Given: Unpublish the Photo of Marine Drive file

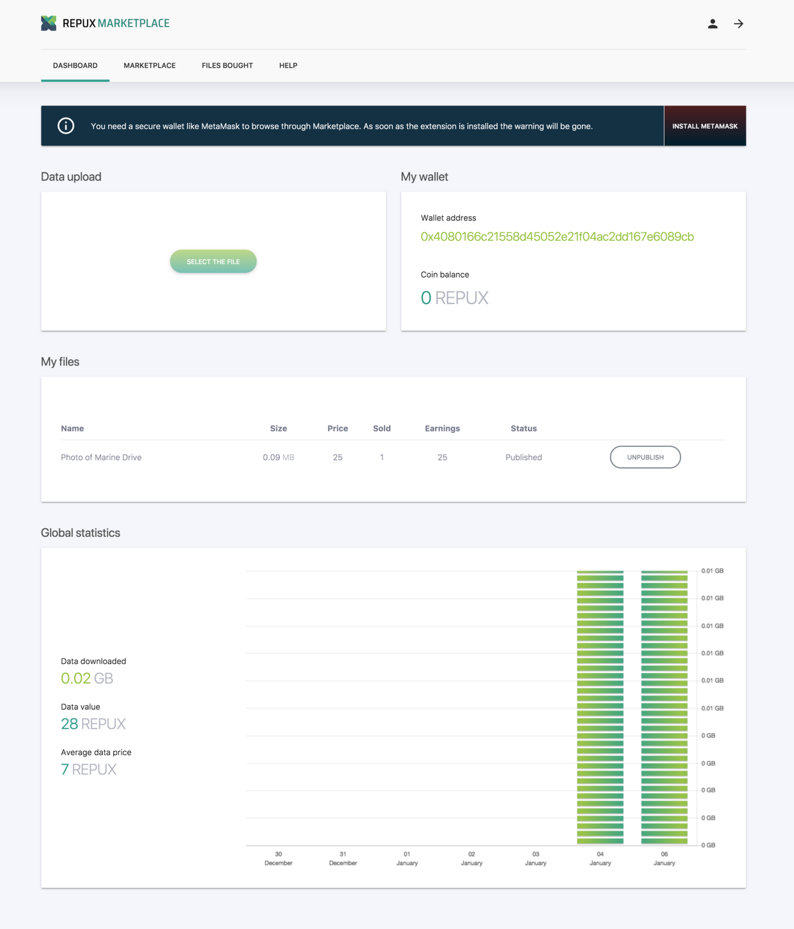Looking at the screenshot, I should [x=645, y=457].
